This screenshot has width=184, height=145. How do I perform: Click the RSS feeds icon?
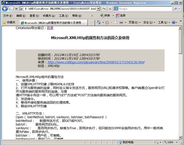click(107, 23)
